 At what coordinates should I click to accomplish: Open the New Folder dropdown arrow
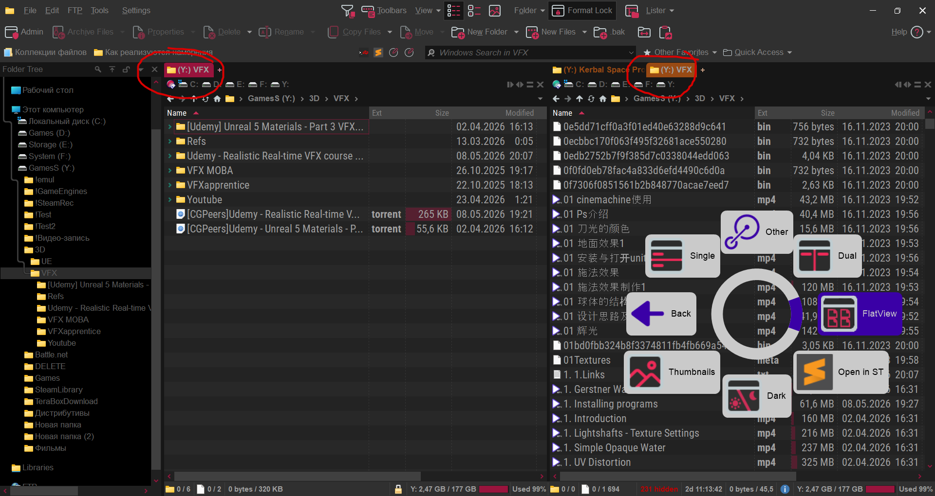coord(516,32)
